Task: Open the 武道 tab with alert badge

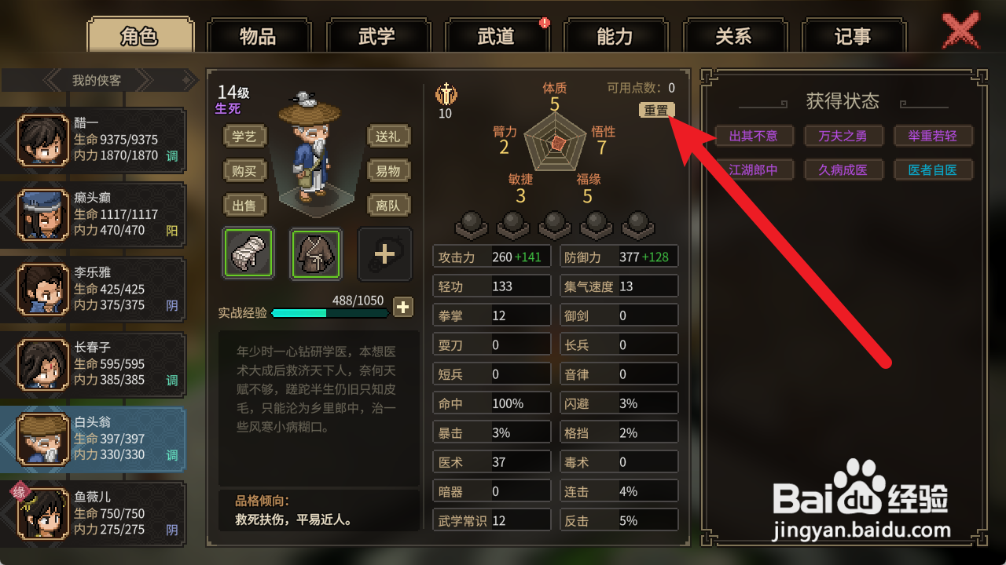Action: pos(496,36)
